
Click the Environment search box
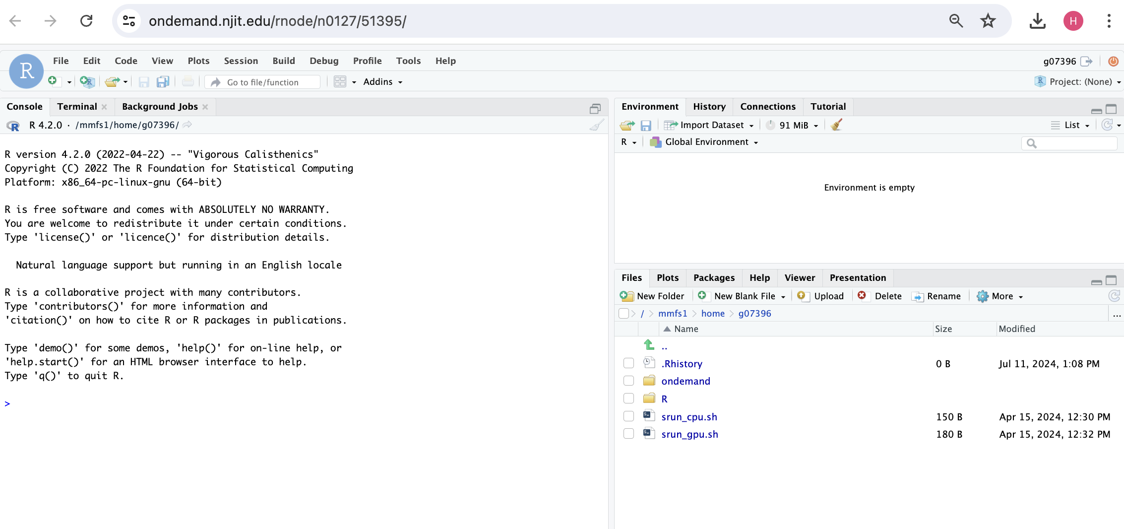pos(1069,143)
